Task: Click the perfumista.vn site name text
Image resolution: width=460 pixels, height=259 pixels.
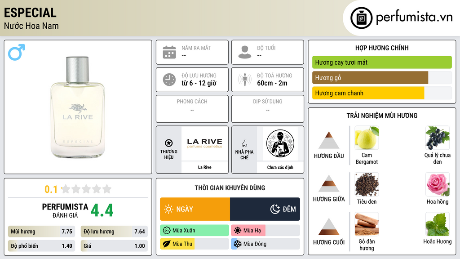Action: [x=414, y=18]
